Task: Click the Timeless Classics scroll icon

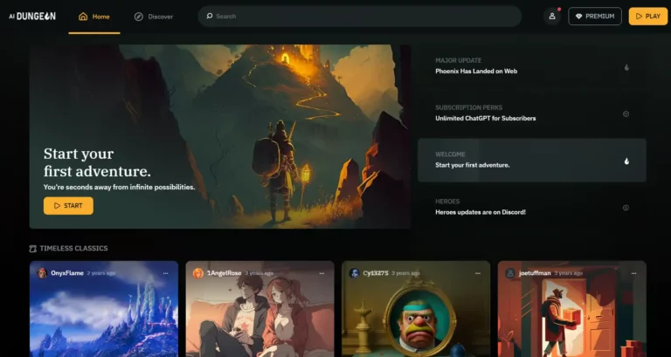Action: 32,249
